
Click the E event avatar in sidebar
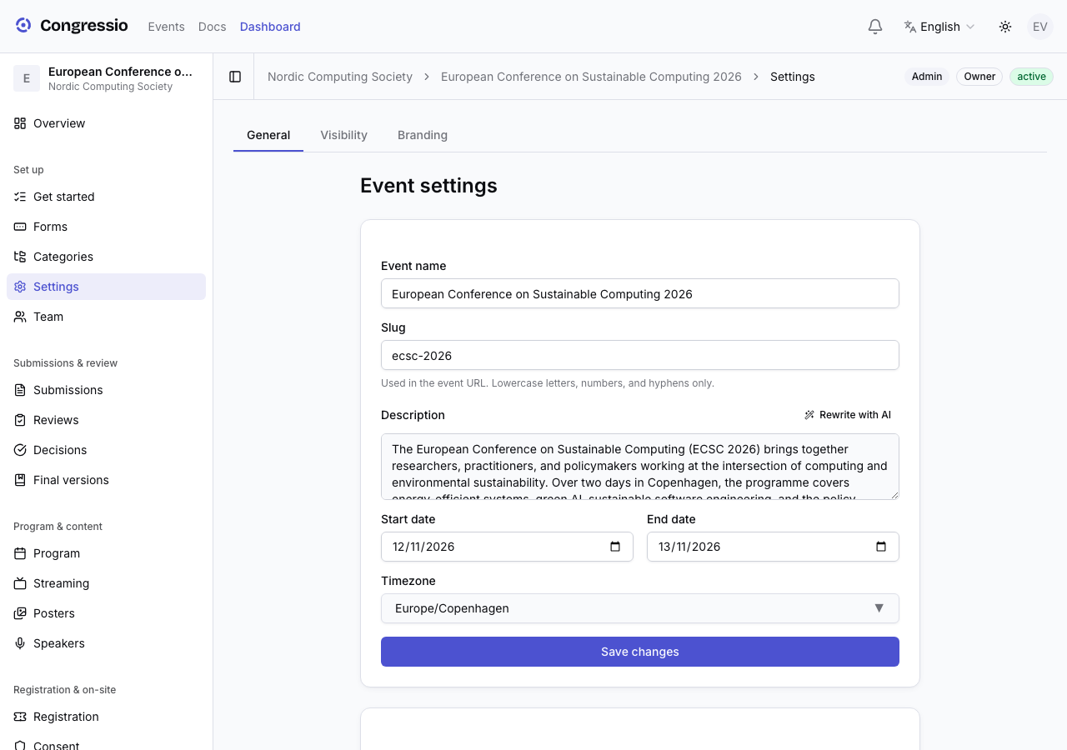[x=27, y=78]
